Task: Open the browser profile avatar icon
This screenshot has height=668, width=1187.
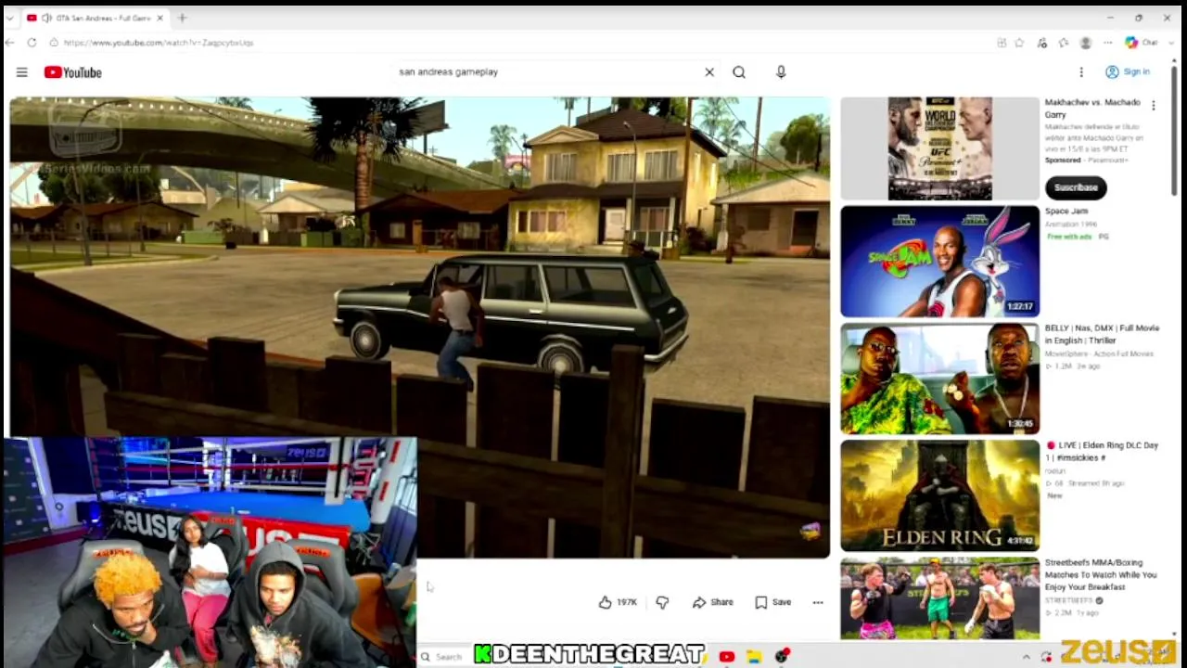Action: [x=1086, y=43]
